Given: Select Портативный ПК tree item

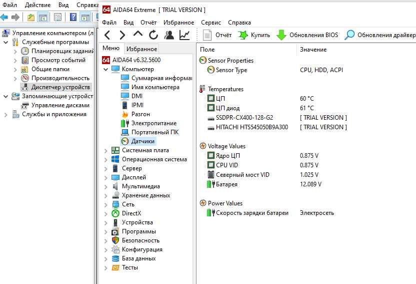Looking at the screenshot, I should click(155, 132).
